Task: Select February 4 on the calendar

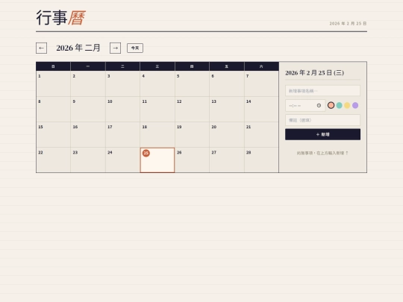Action: 157,84
